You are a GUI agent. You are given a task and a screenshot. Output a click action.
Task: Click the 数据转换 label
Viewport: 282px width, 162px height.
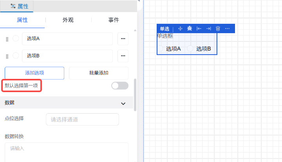click(x=14, y=136)
